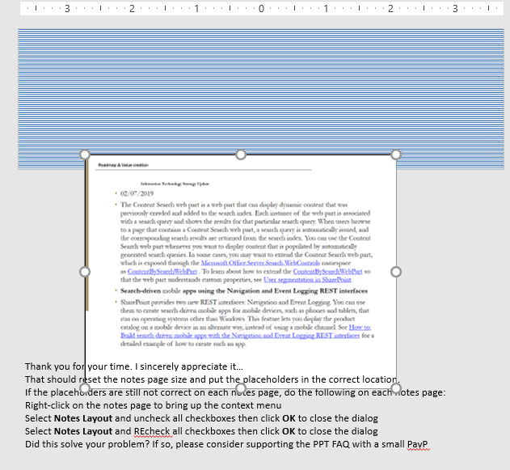Open the User segmentation in SharePoint link

click(307, 280)
